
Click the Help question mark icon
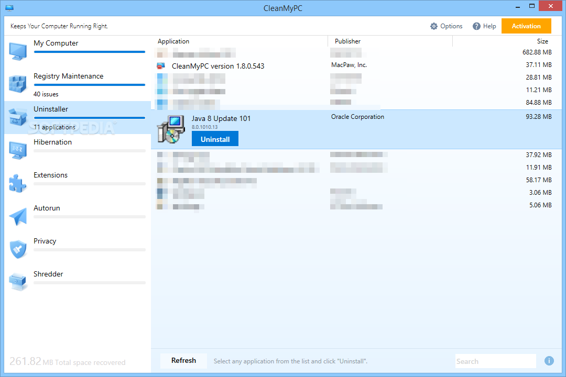(x=476, y=26)
